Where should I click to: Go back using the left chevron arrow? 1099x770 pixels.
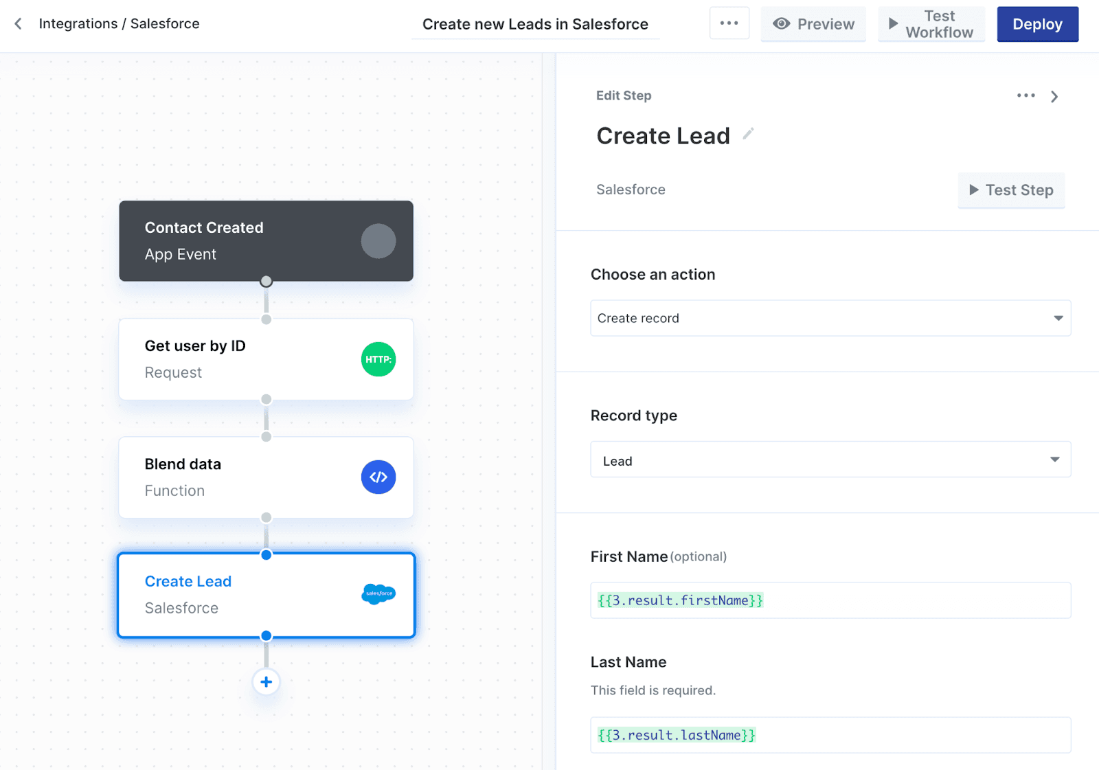pos(19,24)
